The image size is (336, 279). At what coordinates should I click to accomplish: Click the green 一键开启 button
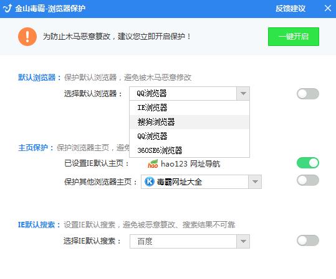(x=294, y=37)
